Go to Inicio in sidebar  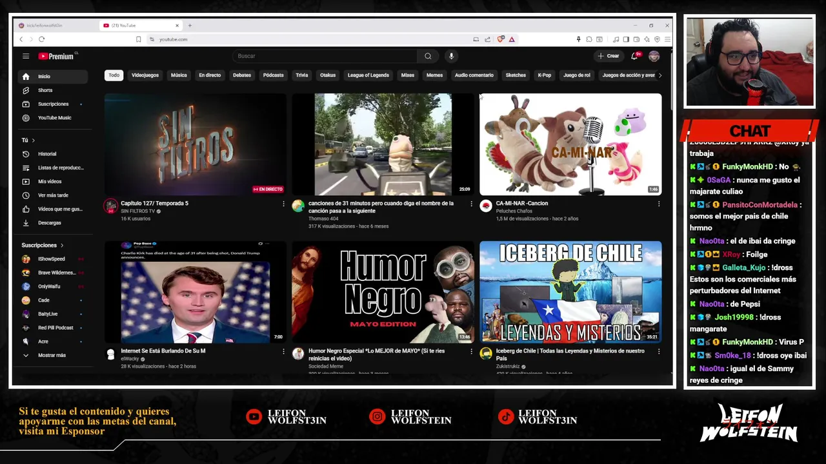54,76
